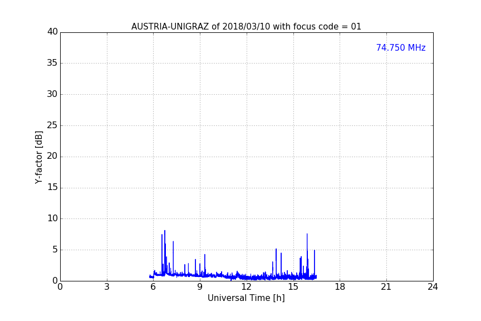
Task: Click y-axis tick value 40
Action: [x=52, y=32]
